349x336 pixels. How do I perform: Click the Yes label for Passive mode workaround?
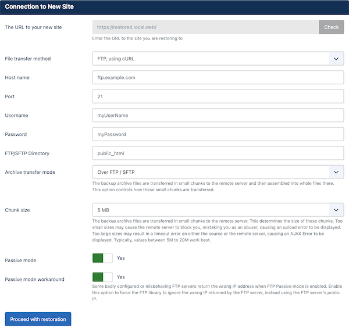tap(121, 277)
